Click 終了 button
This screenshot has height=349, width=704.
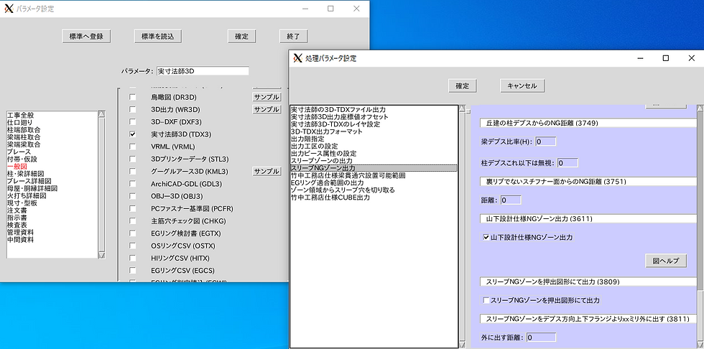(293, 37)
